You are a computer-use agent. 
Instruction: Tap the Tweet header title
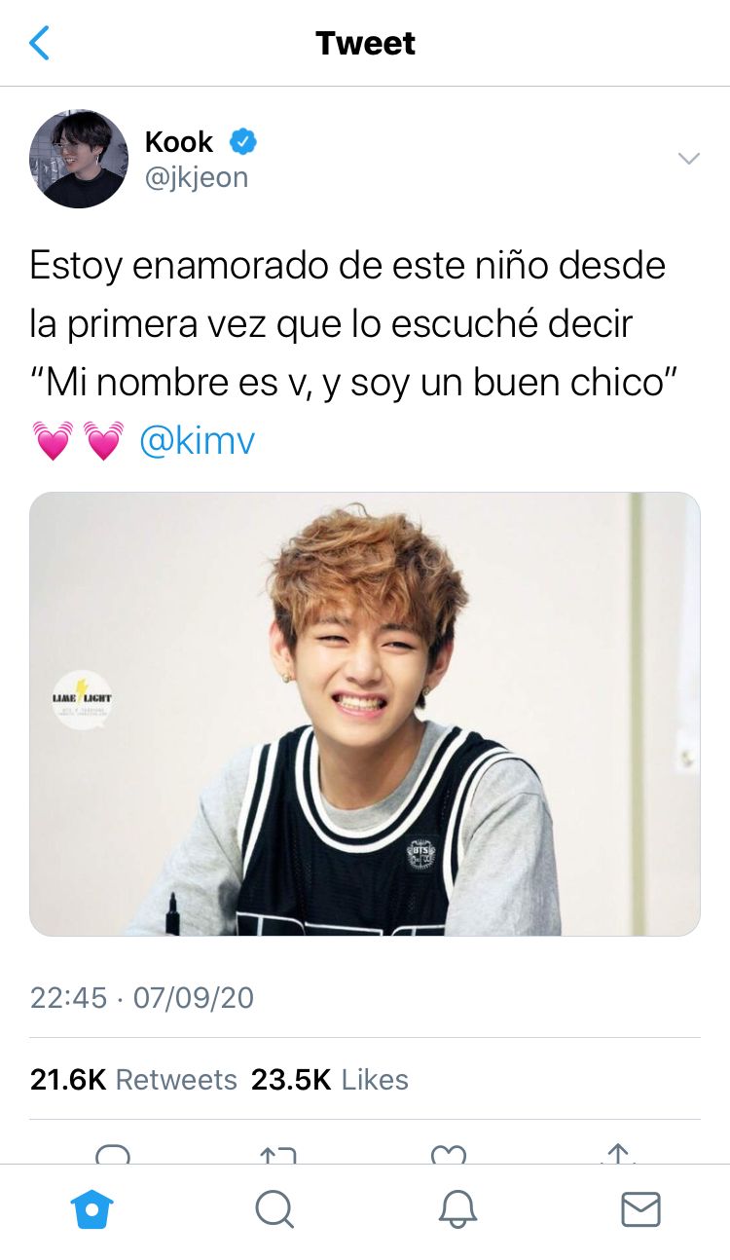[x=365, y=43]
